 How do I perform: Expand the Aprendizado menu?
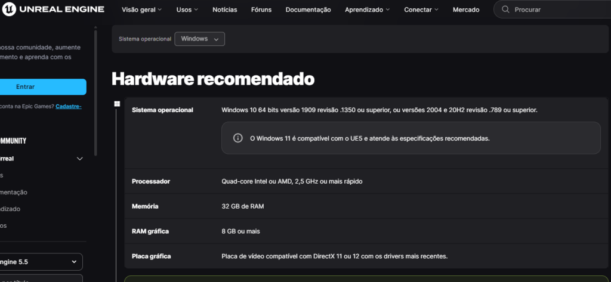click(x=367, y=10)
